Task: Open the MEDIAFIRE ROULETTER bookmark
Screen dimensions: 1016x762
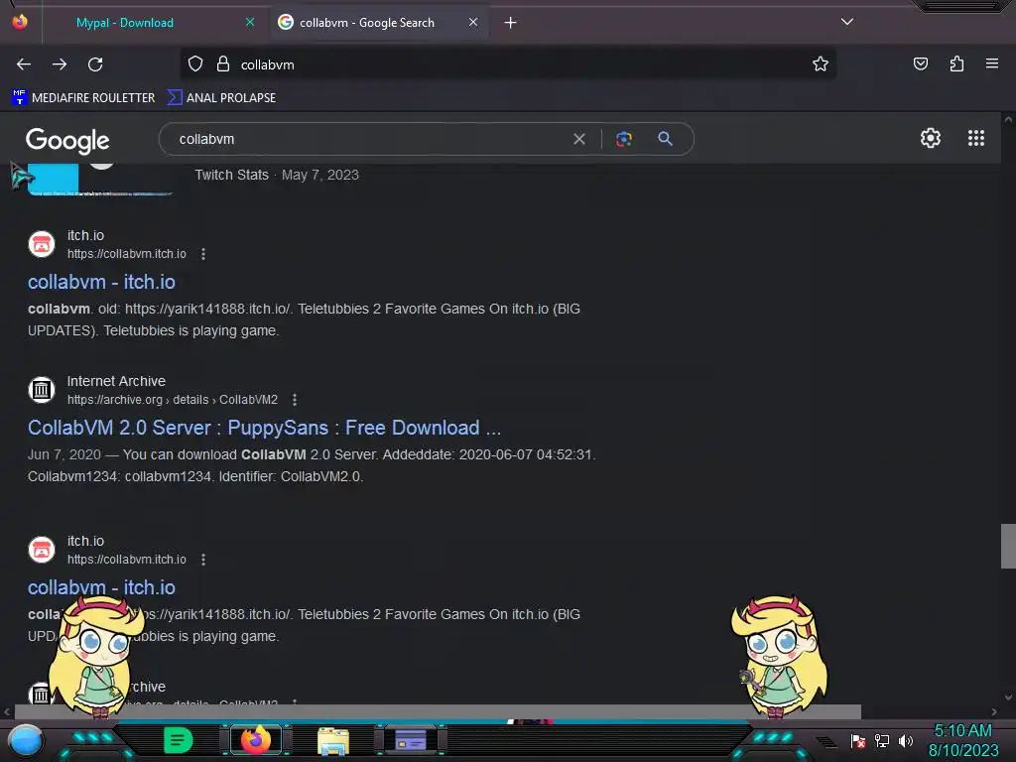Action: point(83,98)
